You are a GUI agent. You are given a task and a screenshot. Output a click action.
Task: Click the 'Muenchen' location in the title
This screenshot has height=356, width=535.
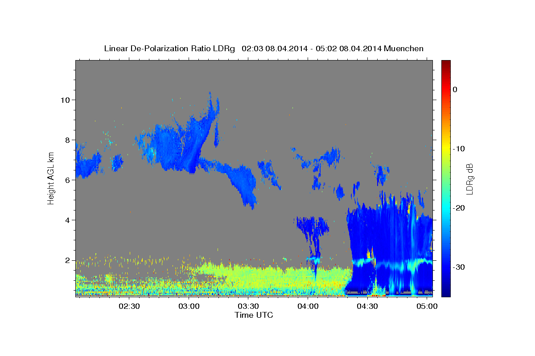coord(403,49)
